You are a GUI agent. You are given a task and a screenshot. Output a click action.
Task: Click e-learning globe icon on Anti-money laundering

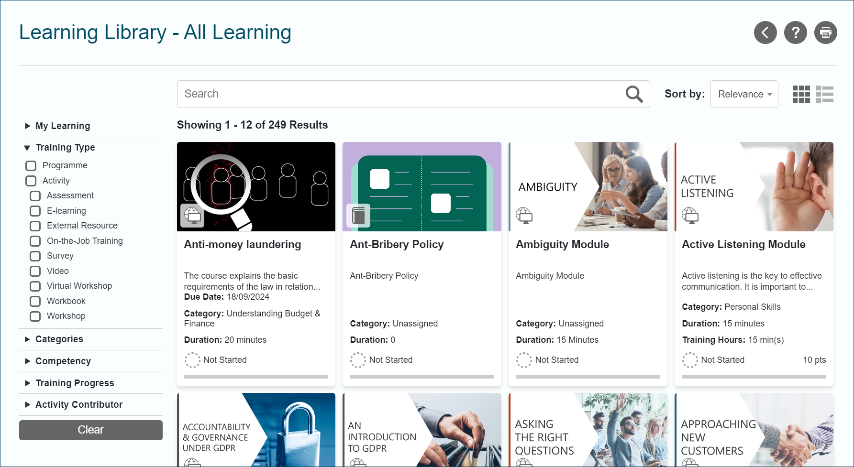(192, 216)
